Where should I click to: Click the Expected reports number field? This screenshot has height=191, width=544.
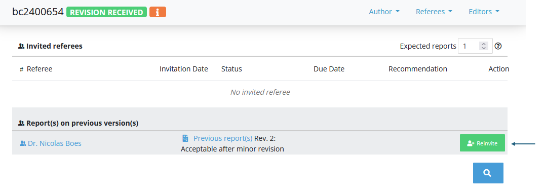point(475,46)
